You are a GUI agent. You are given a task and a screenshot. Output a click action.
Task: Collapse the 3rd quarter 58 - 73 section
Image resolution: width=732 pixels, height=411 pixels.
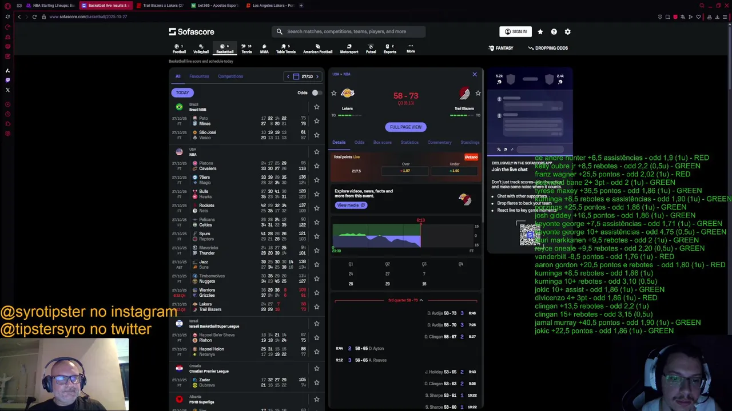click(405, 300)
